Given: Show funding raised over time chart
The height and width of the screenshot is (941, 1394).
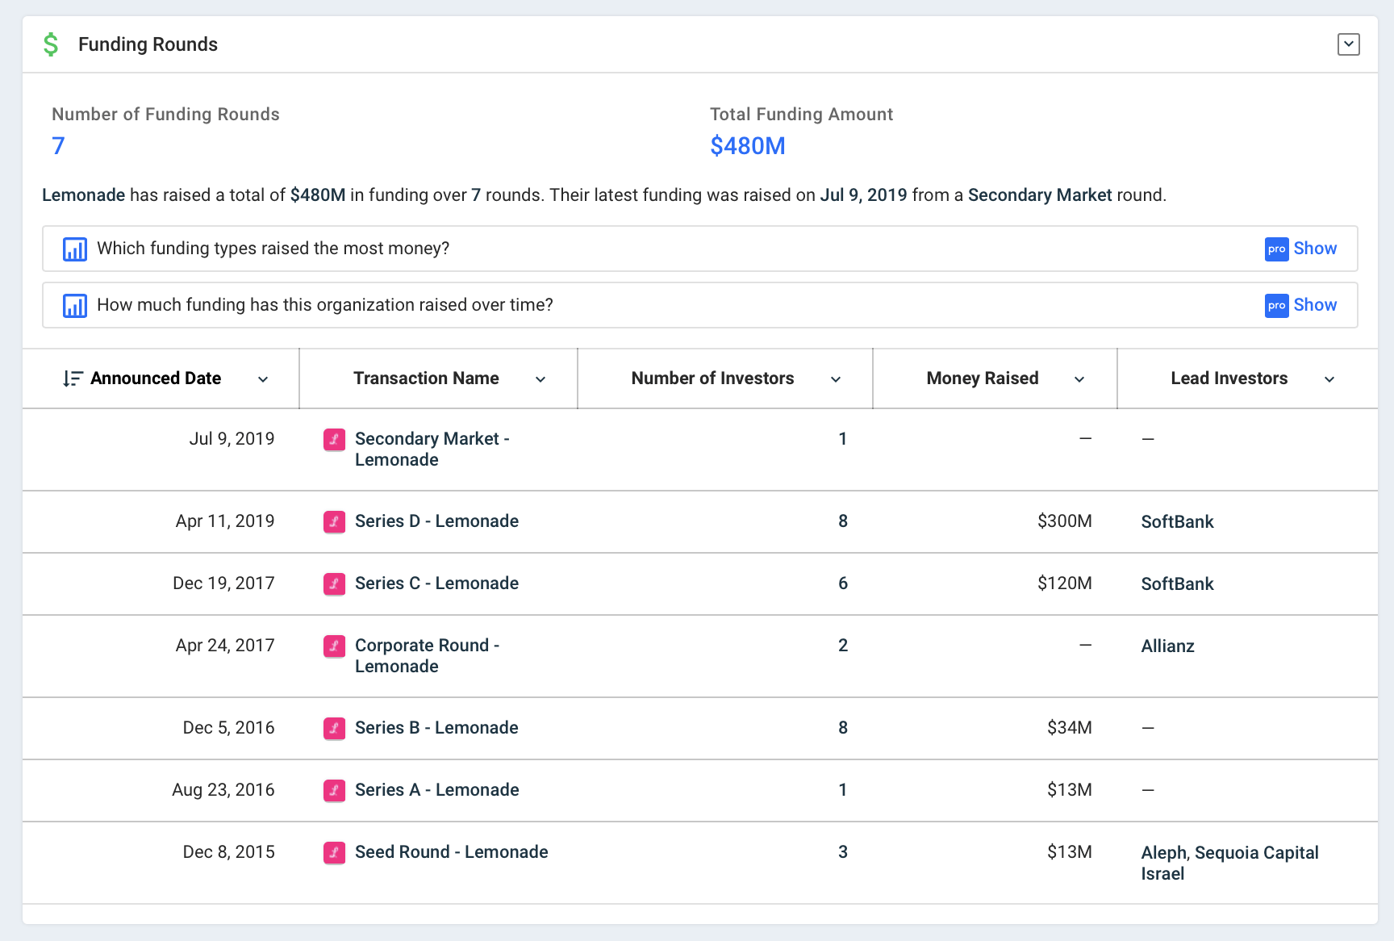Looking at the screenshot, I should click(x=1315, y=305).
